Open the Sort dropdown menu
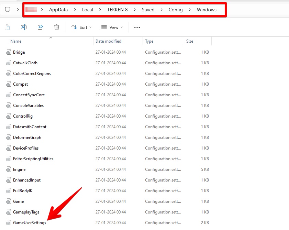This screenshot has height=230, width=289. point(81,27)
